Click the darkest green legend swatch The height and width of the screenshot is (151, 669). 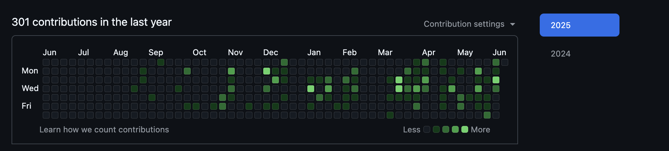click(x=436, y=129)
